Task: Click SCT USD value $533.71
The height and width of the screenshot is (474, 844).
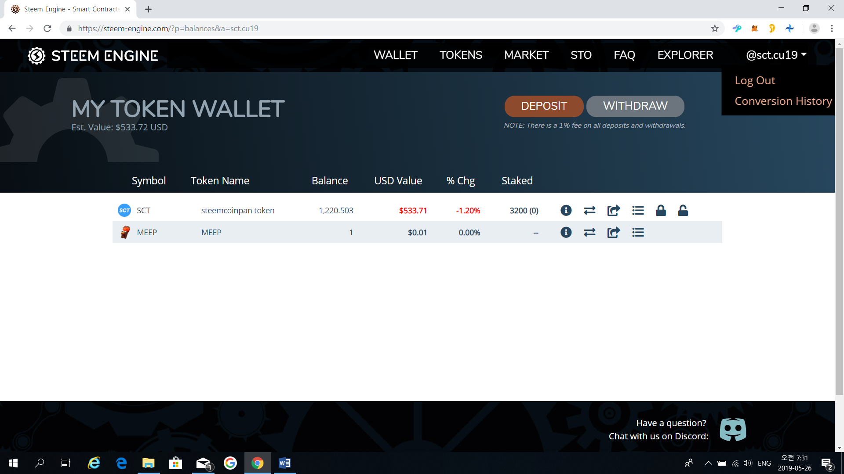Action: pos(413,210)
